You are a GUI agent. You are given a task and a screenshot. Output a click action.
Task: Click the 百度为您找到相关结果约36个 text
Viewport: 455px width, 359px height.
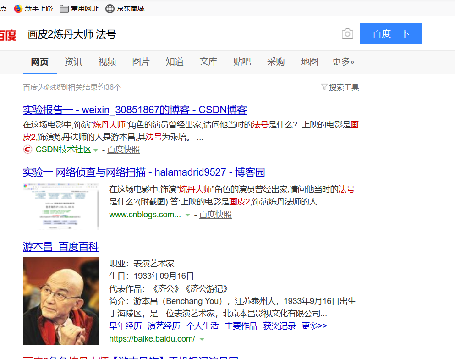[72, 87]
